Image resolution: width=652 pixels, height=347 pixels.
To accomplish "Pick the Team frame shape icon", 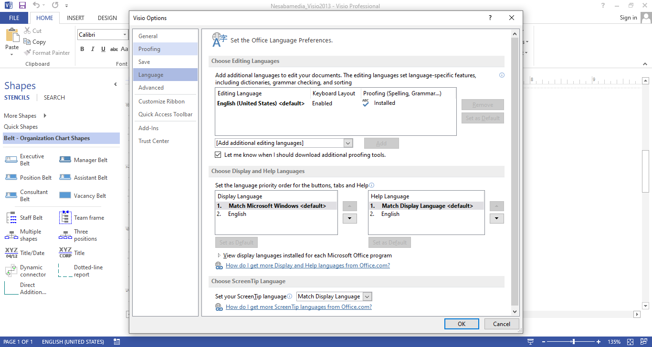I will tap(65, 218).
